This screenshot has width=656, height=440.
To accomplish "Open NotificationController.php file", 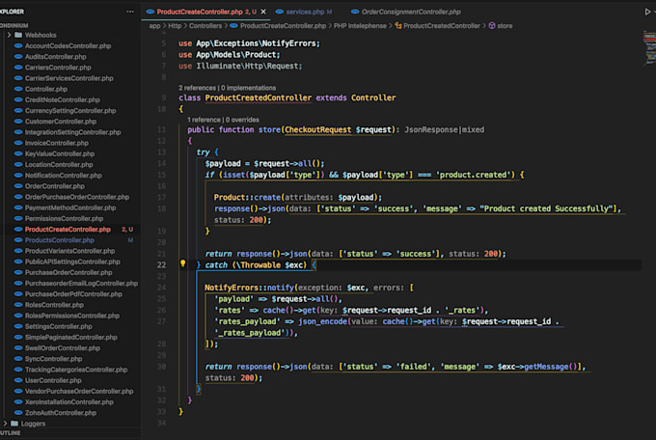I will [63, 176].
